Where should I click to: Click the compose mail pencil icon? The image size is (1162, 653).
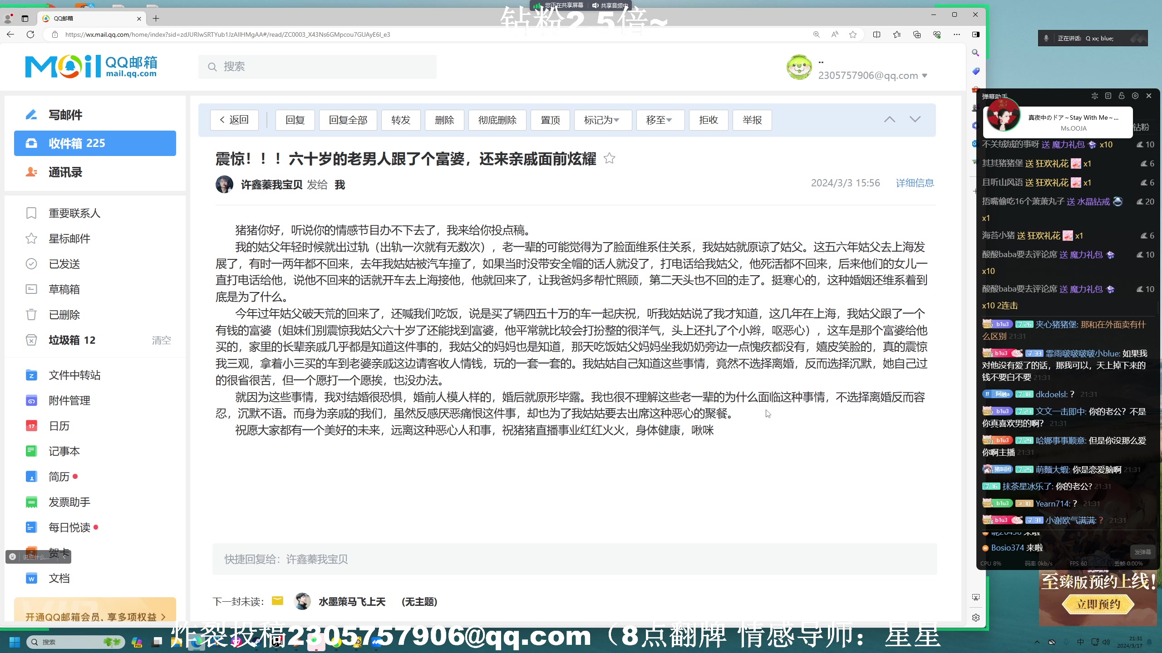pos(31,115)
